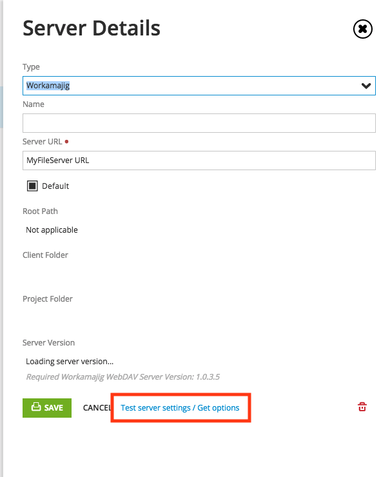Click the Not applicable root path value
Viewport: 390px width, 477px height.
tap(52, 230)
